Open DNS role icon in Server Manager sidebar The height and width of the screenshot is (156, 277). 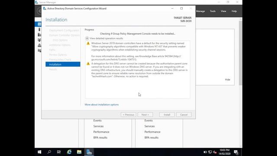click(x=39, y=45)
